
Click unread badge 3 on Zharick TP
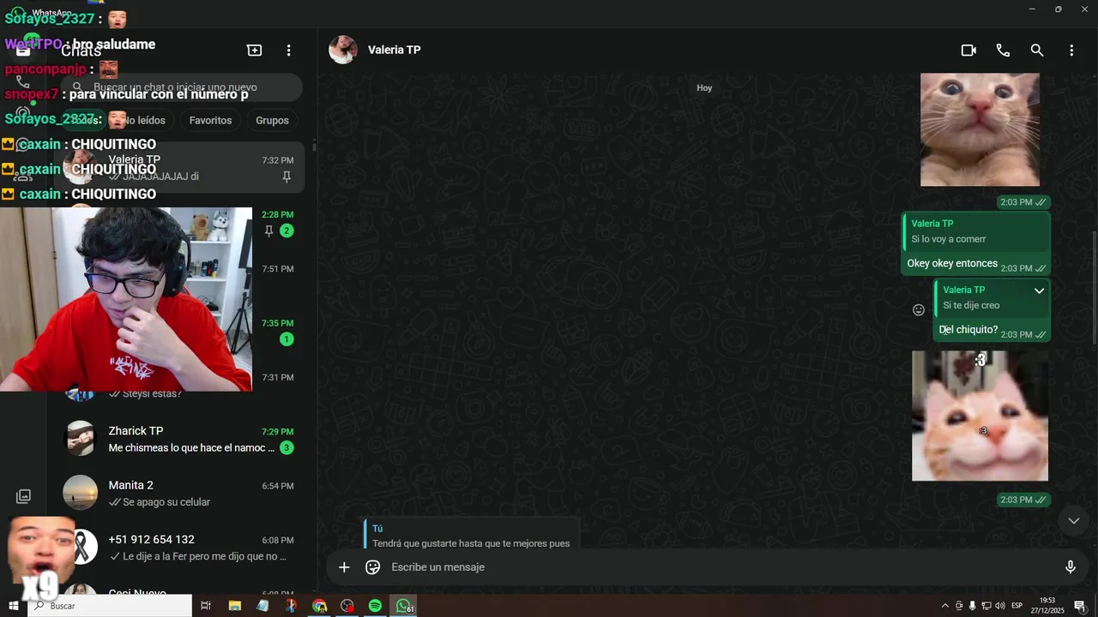[287, 448]
